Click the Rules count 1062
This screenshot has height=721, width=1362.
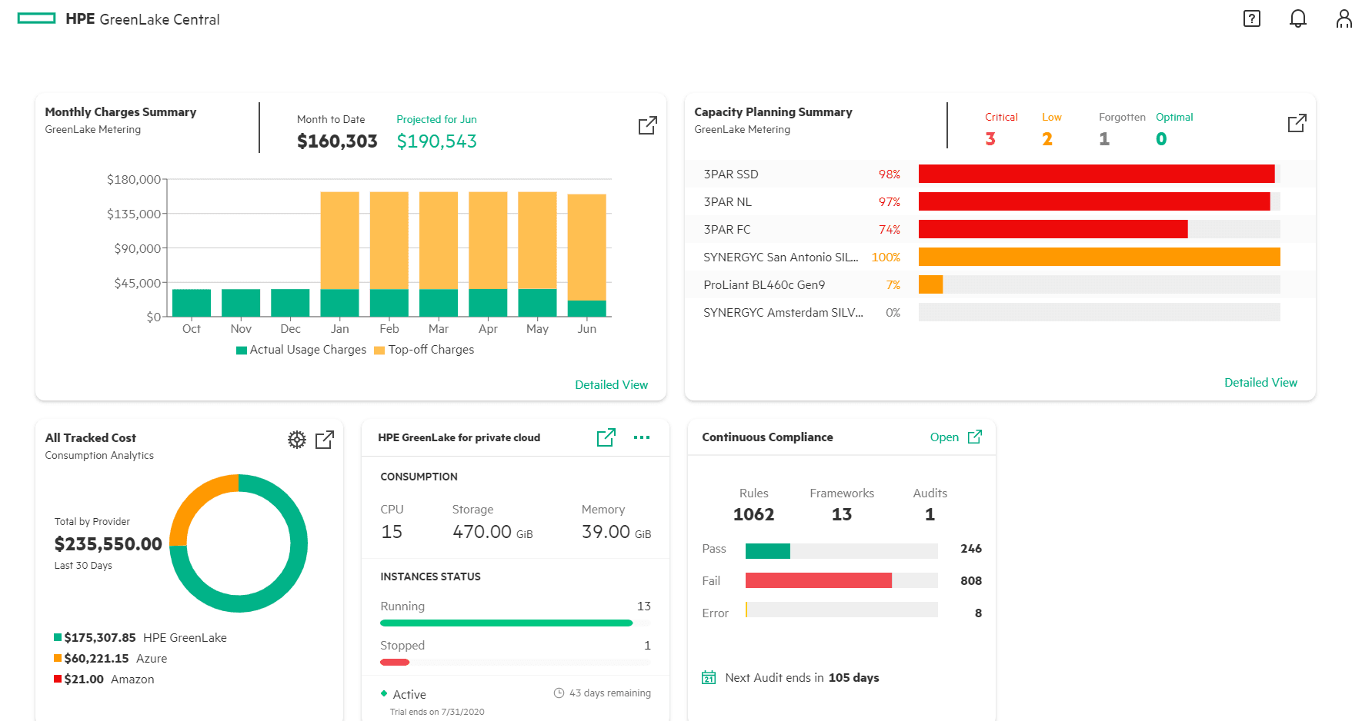click(754, 514)
